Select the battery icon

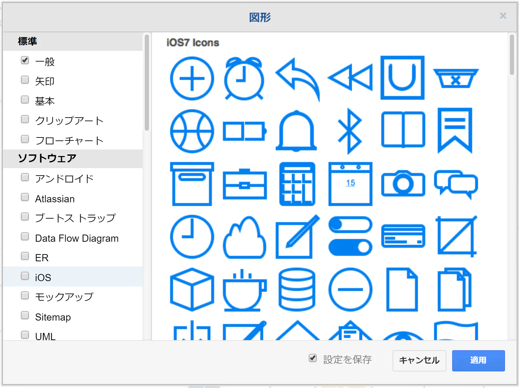click(x=245, y=131)
